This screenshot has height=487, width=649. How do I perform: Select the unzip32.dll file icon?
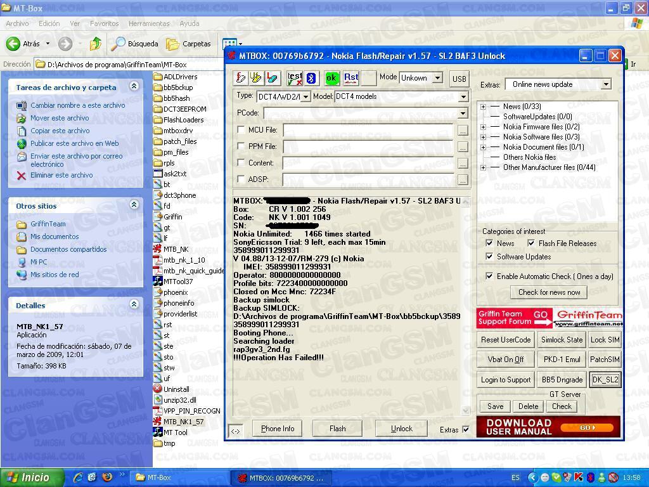(x=157, y=399)
